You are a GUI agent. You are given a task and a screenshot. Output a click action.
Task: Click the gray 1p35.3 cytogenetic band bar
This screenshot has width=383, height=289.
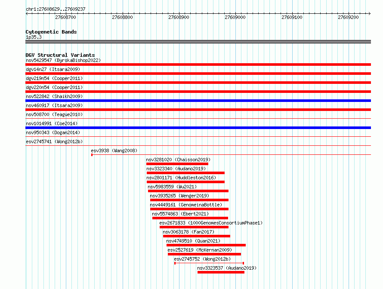tap(198, 42)
